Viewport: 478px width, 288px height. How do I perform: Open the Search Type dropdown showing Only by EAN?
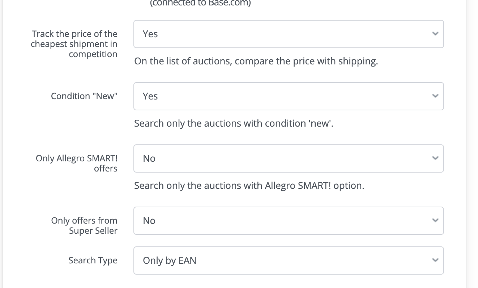click(288, 261)
